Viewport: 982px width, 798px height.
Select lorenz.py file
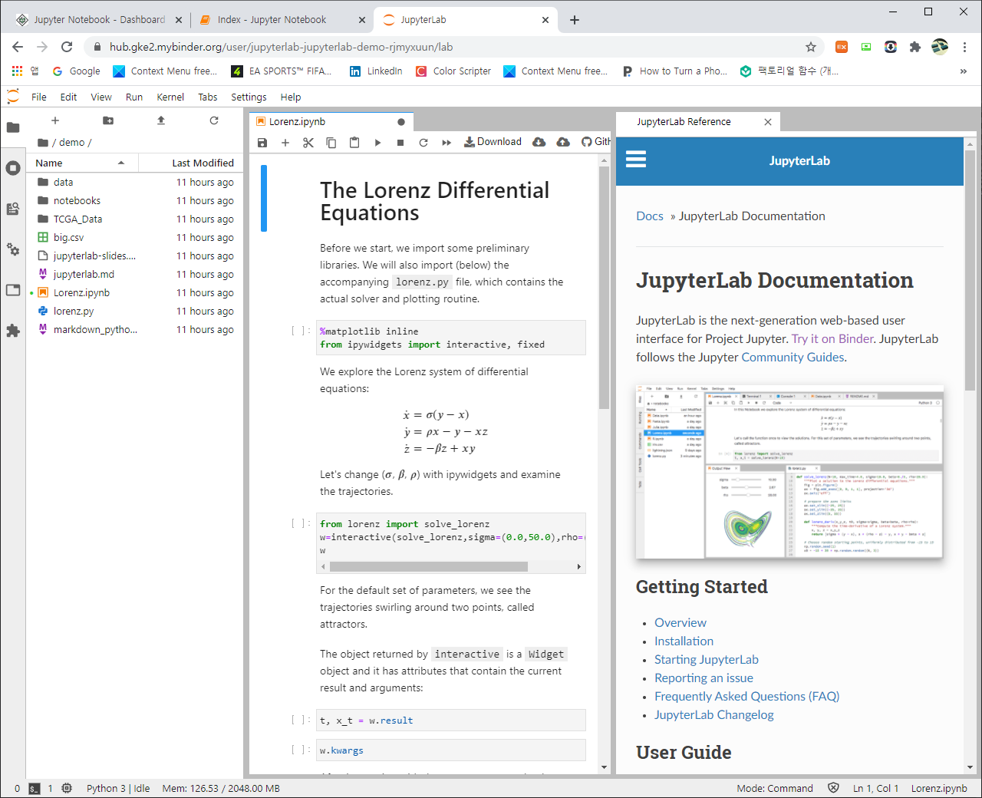click(135, 312)
